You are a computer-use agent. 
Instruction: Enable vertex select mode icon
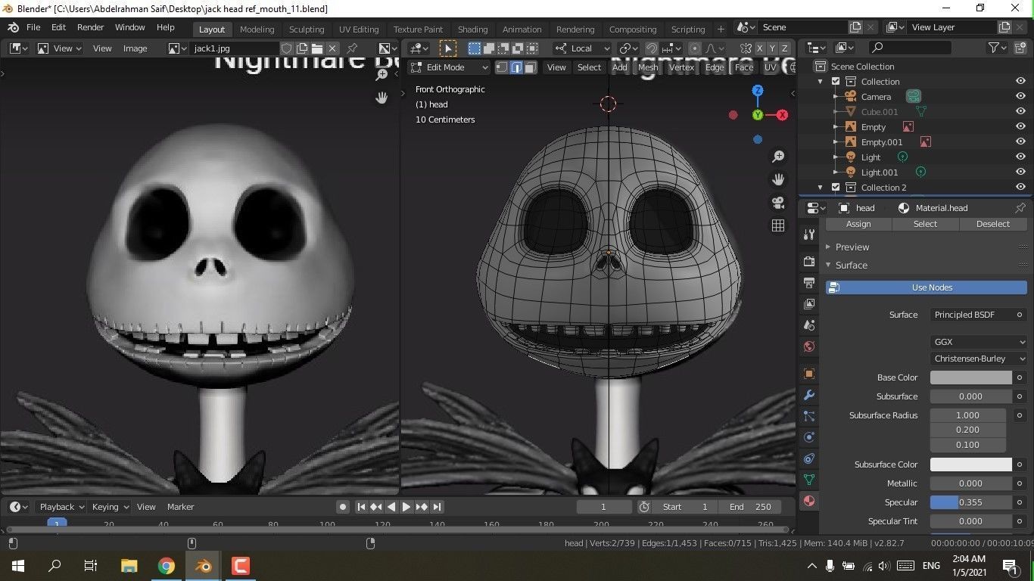tap(502, 67)
